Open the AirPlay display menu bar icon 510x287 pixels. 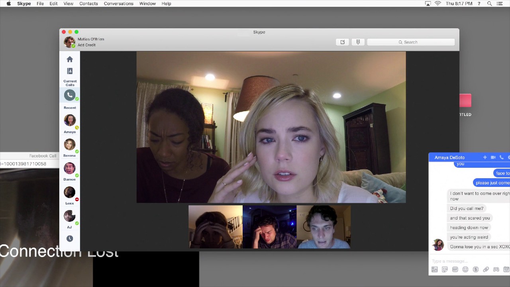(428, 4)
